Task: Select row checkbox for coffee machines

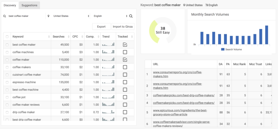Action: [7, 52]
